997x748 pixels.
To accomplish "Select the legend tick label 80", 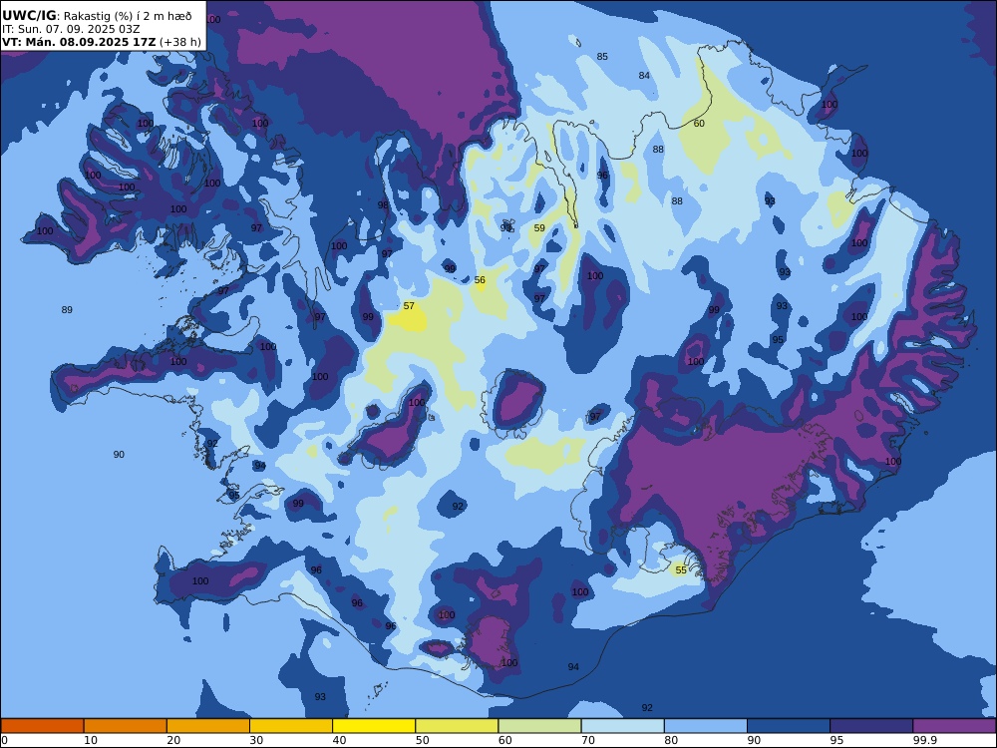I will point(671,740).
